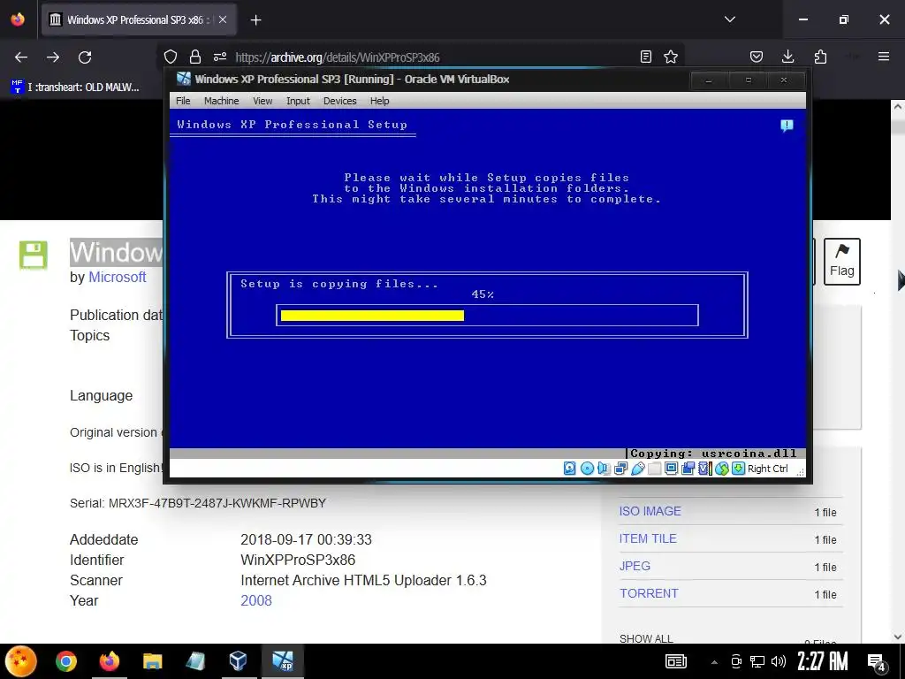905x679 pixels.
Task: Click the VirtualBox Manager cube taskbar icon
Action: tap(239, 661)
